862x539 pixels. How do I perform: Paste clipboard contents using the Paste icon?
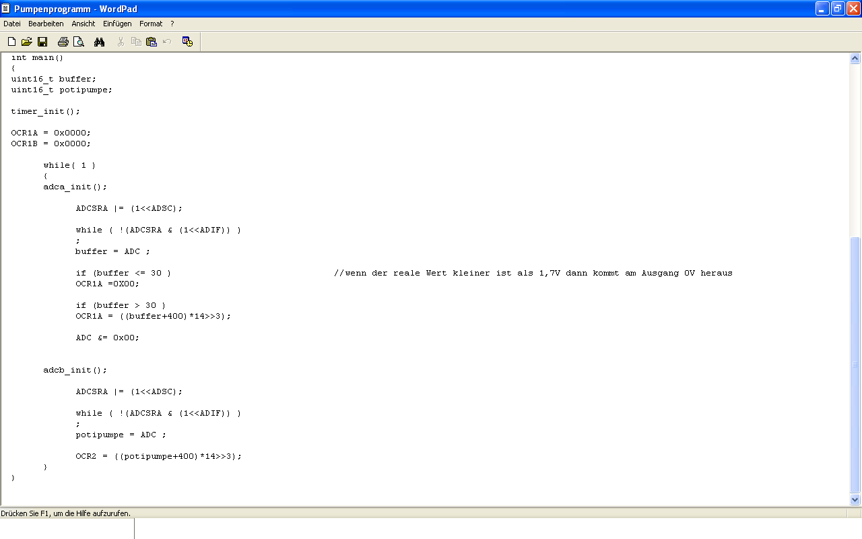pos(152,42)
